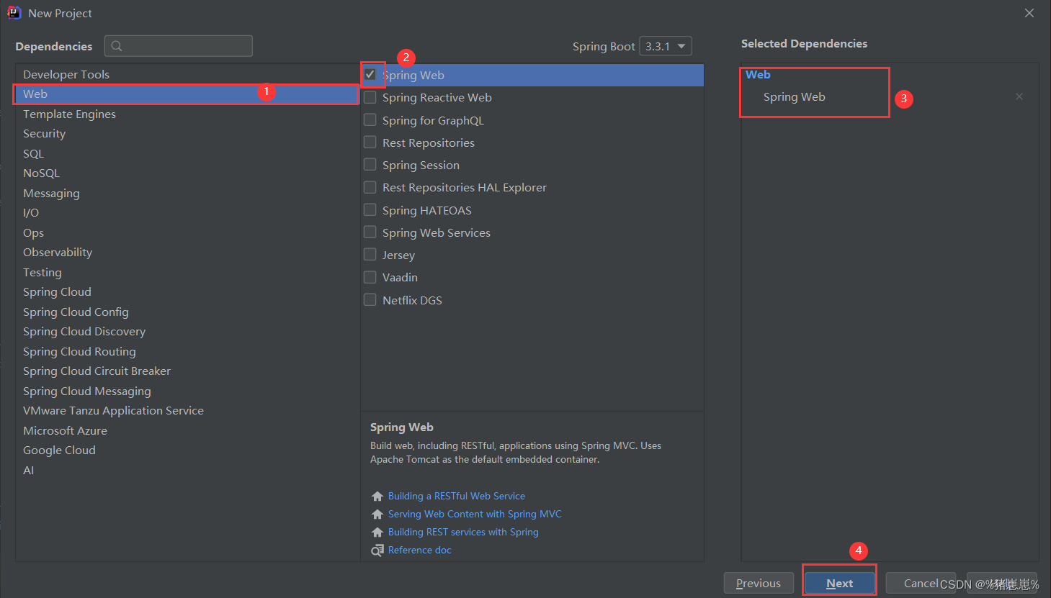The image size is (1051, 598).
Task: Open the Google Cloud category
Action: point(187,450)
